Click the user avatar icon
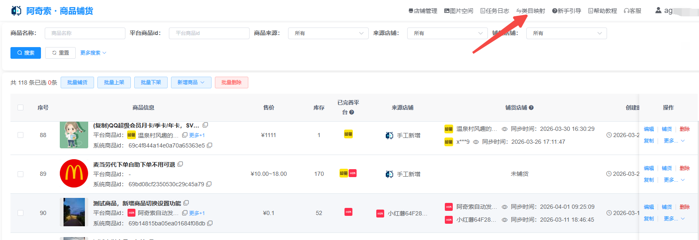Image resolution: width=699 pixels, height=240 pixels. [x=658, y=10]
